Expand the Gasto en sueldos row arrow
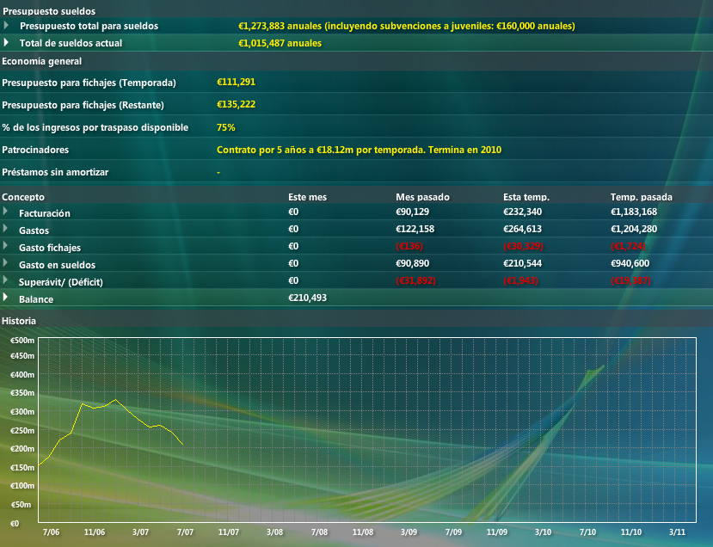Screen dimensions: 713x547 (x=5, y=263)
